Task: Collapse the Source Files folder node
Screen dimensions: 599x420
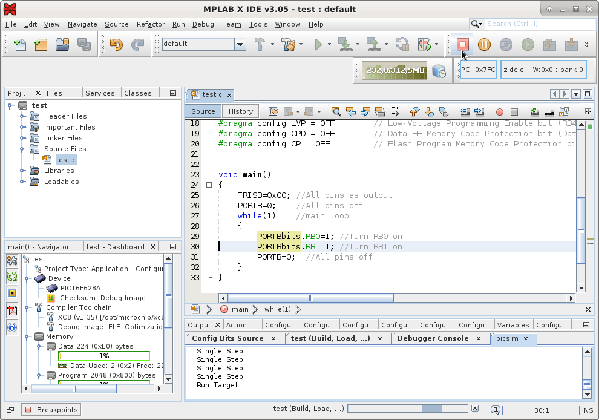Action: click(22, 149)
